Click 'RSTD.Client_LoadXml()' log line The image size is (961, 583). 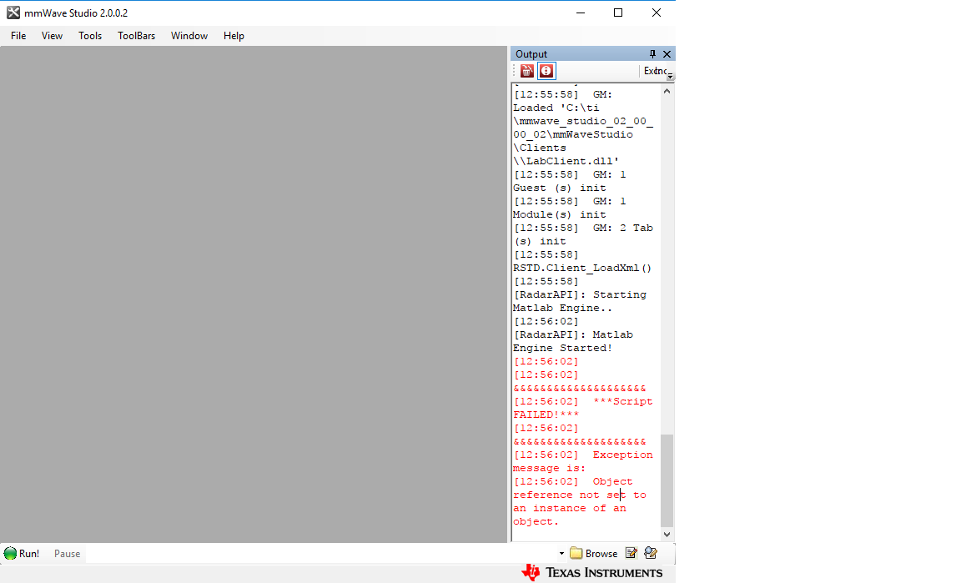(582, 268)
